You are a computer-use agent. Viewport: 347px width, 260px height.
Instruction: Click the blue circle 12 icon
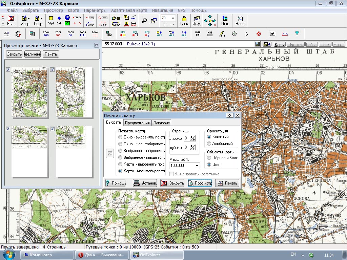pos(67,18)
